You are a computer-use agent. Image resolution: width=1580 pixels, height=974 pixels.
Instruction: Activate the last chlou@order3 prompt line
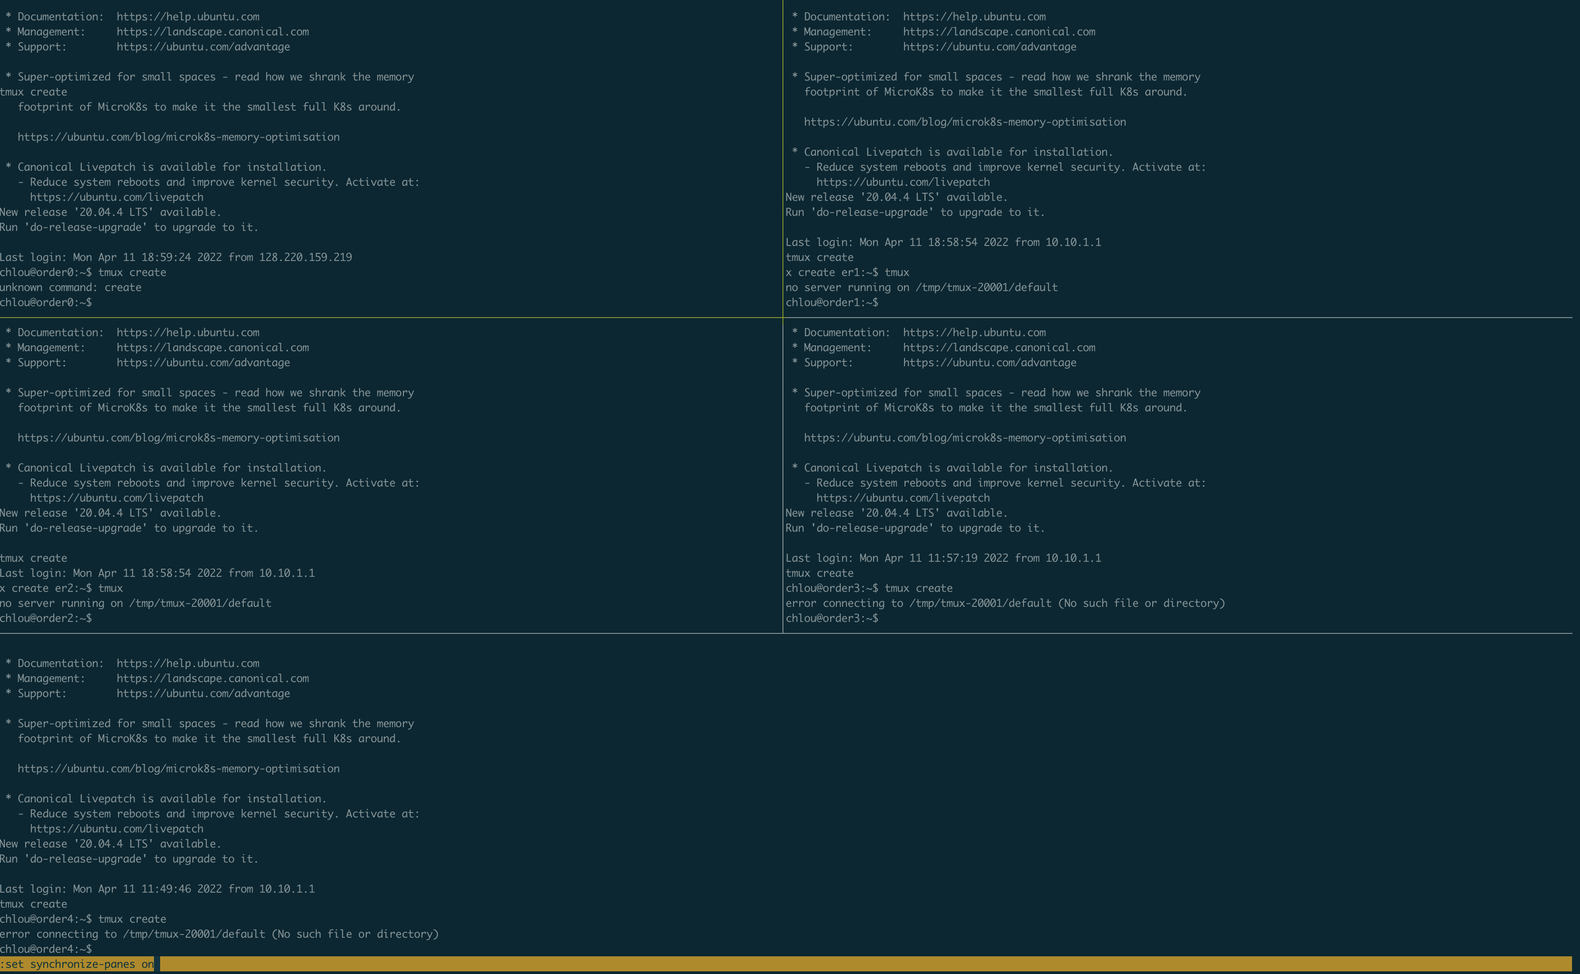[x=832, y=618]
